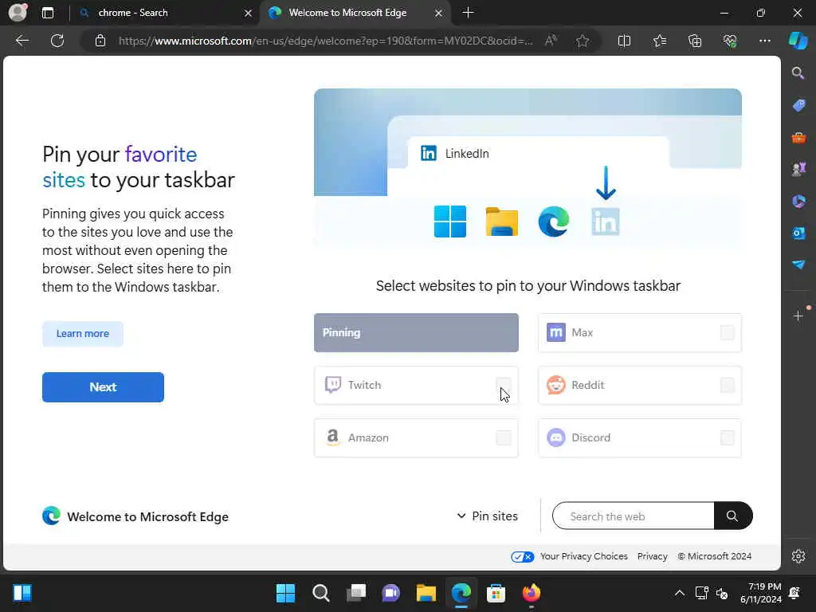Close the chrome - Search tab
The width and height of the screenshot is (816, 612).
tap(249, 13)
